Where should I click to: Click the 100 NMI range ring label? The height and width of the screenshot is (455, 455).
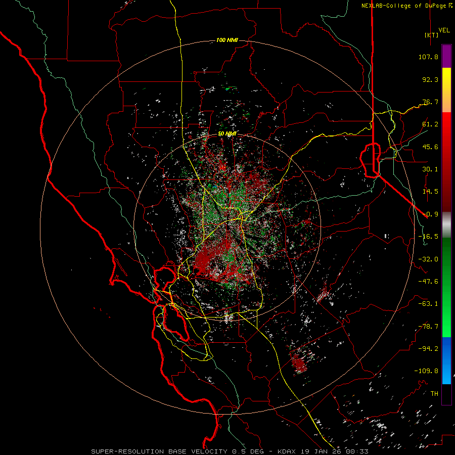coord(227,40)
